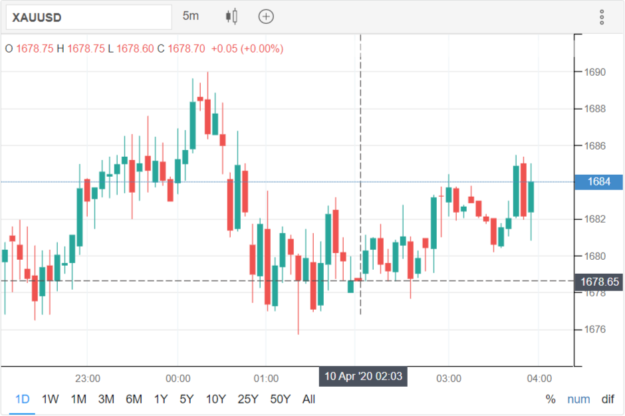The image size is (625, 416).
Task: Switch to the 1M range
Action: click(x=78, y=399)
